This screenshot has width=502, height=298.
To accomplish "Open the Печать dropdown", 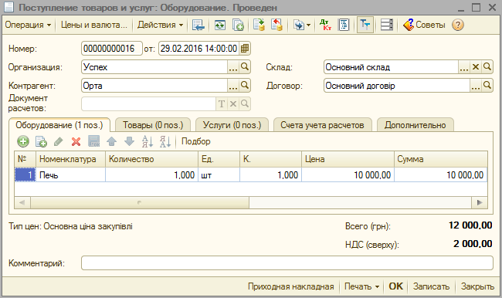I will [361, 286].
